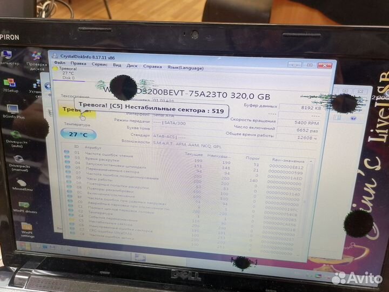Click the status circle of attribute C2

pyautogui.click(x=71, y=210)
